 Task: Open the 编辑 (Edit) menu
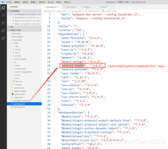17,2
